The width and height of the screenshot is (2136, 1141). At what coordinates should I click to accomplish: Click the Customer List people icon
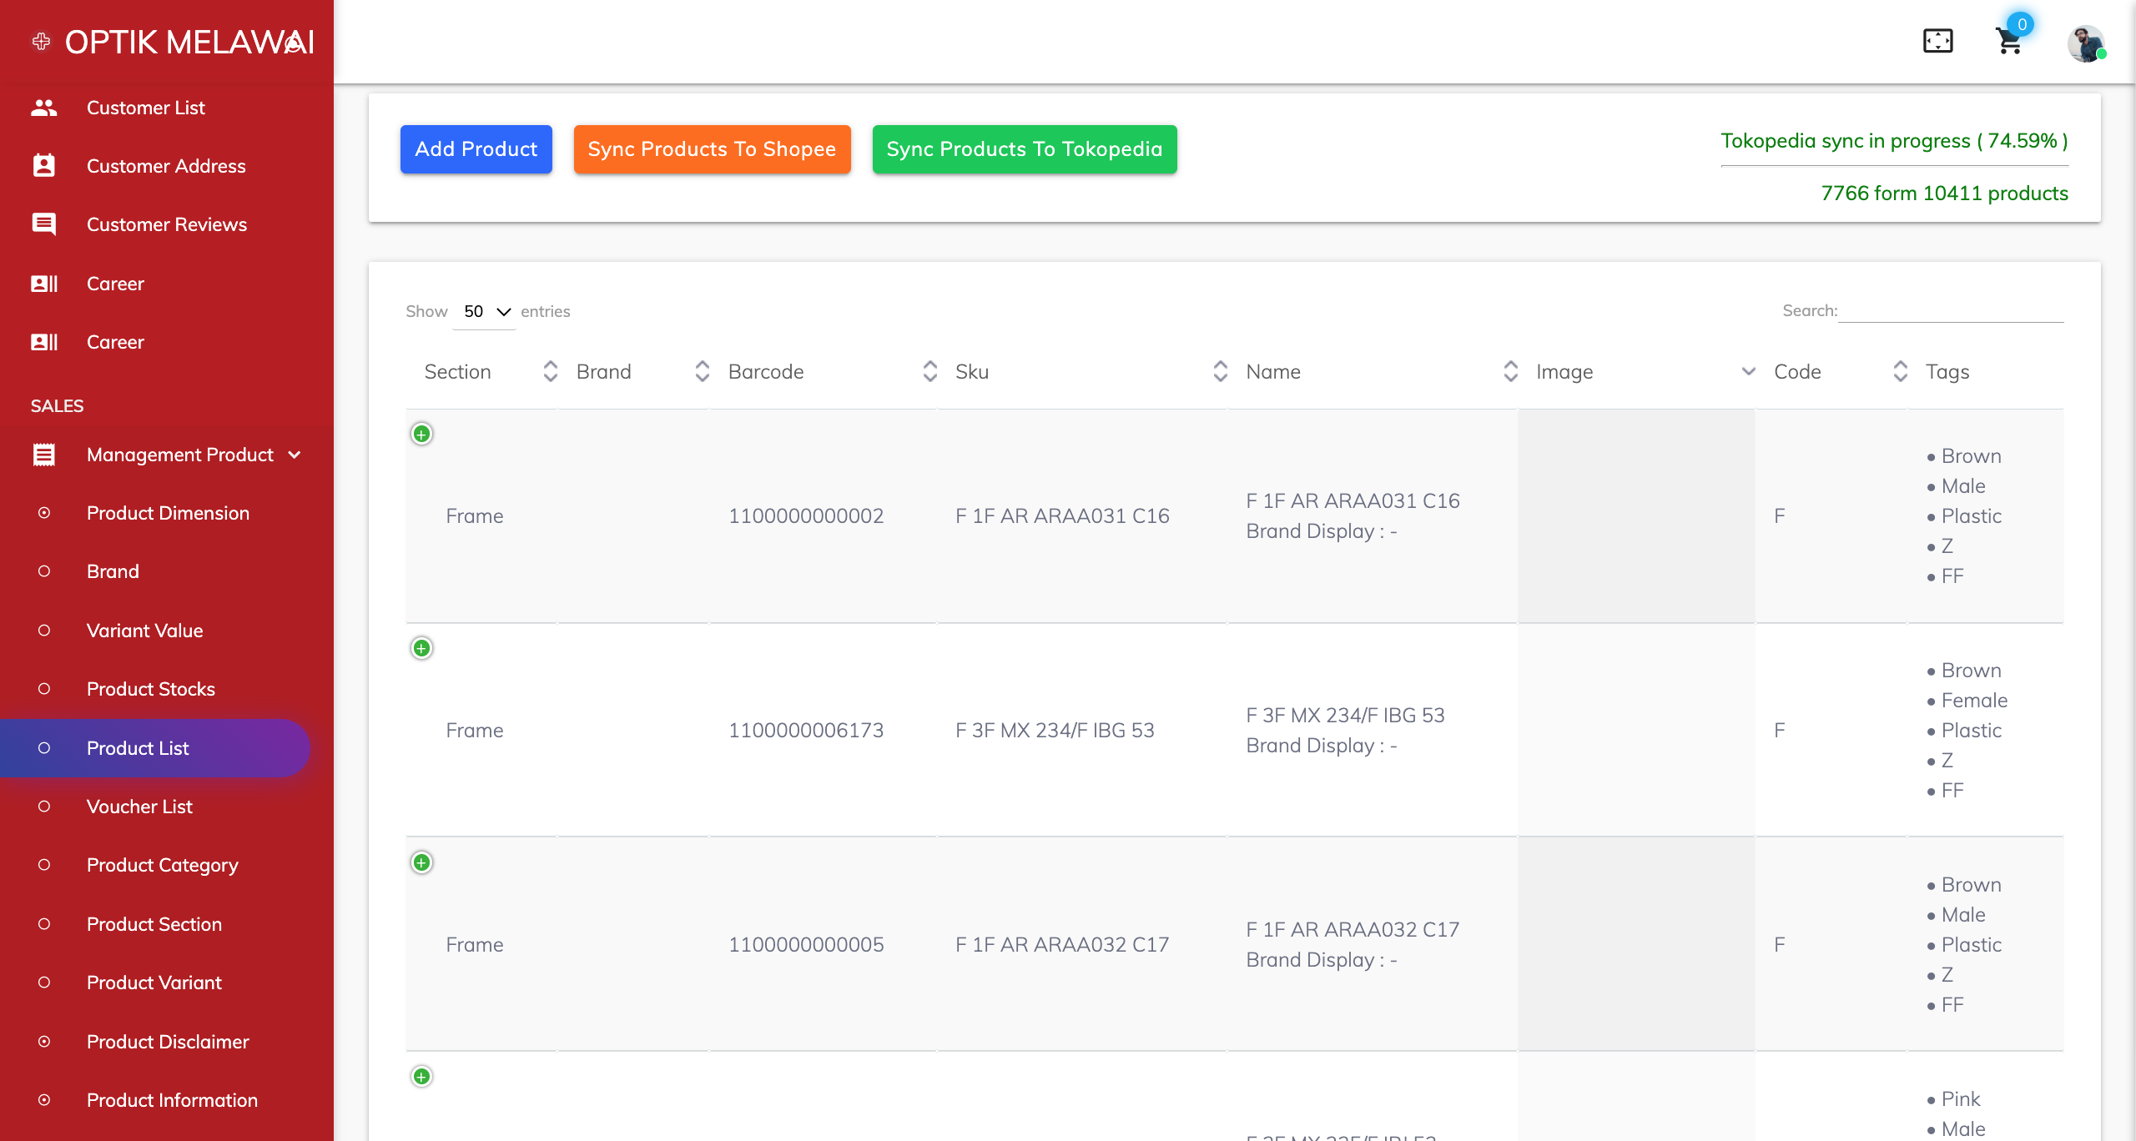click(x=44, y=108)
